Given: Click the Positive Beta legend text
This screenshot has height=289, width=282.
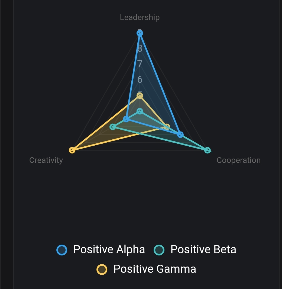Looking at the screenshot, I should click(x=203, y=249).
